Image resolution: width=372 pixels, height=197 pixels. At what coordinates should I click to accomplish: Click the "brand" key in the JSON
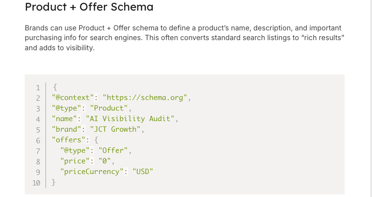coord(67,129)
